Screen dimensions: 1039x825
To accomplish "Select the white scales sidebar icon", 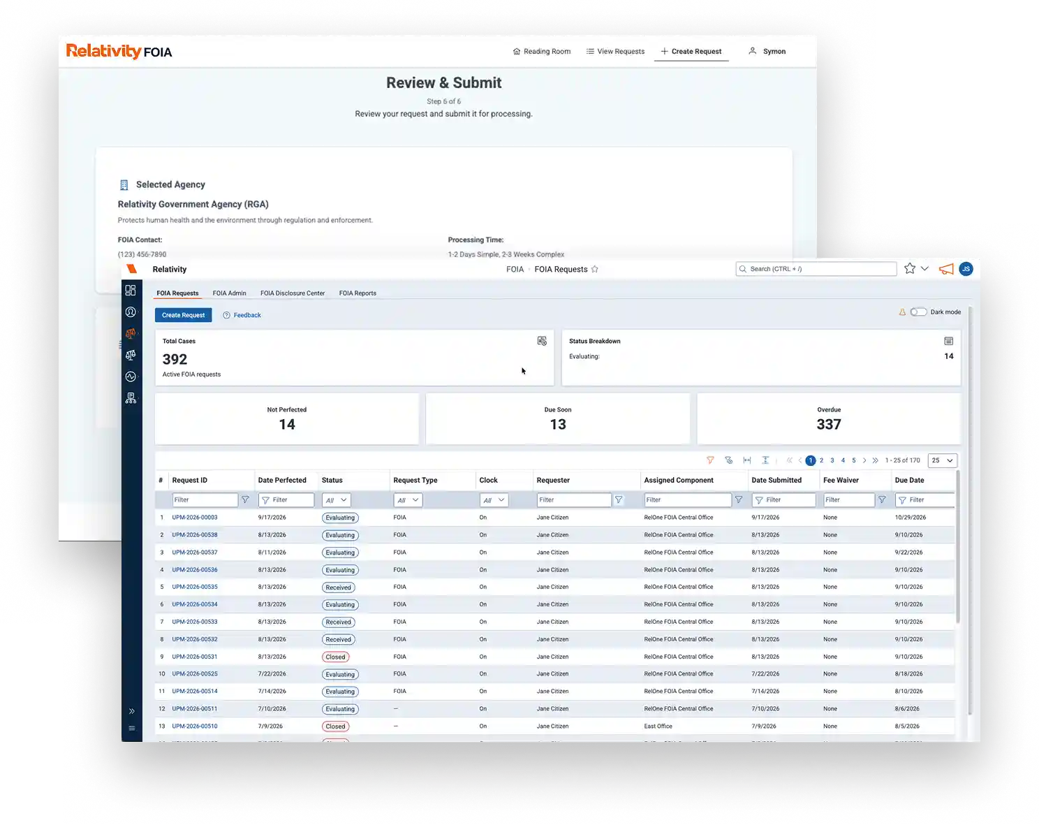I will (x=131, y=355).
